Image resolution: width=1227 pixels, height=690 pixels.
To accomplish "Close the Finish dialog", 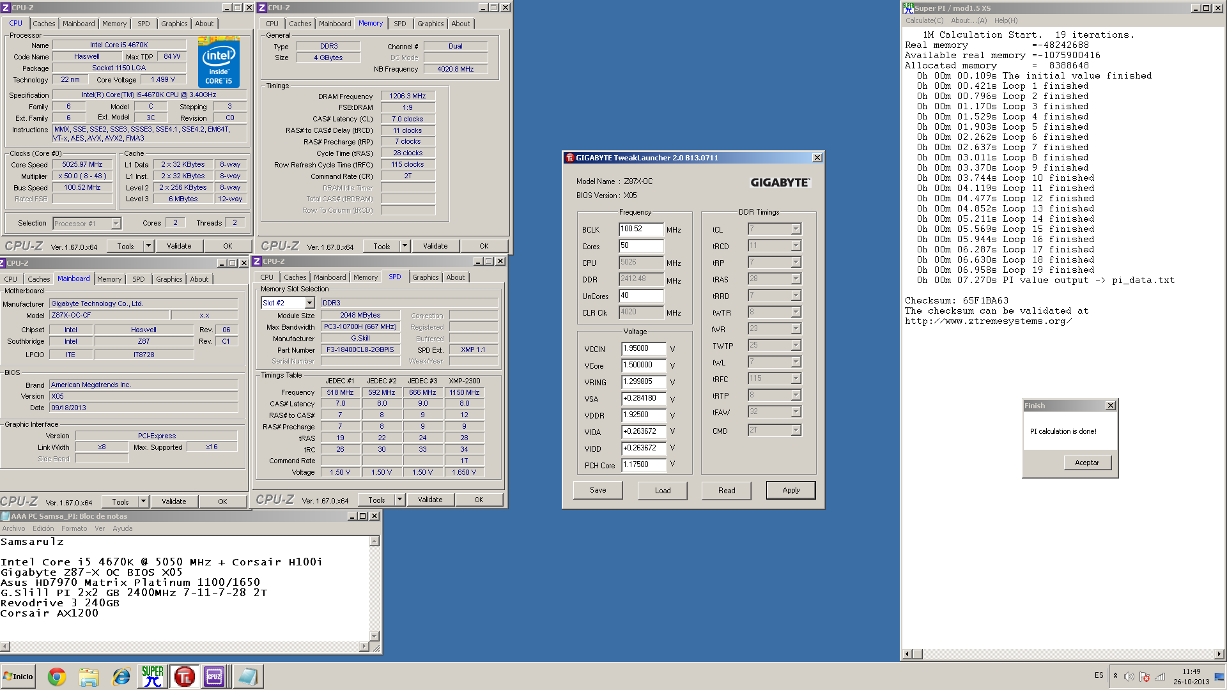I will pos(1111,406).
